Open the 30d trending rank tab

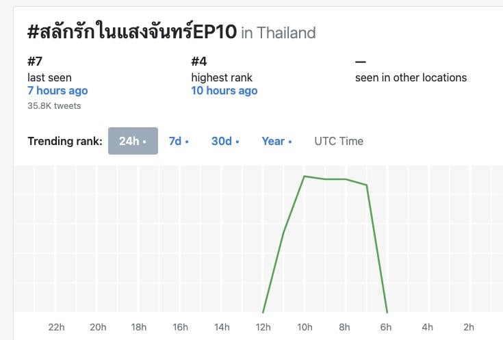point(224,141)
